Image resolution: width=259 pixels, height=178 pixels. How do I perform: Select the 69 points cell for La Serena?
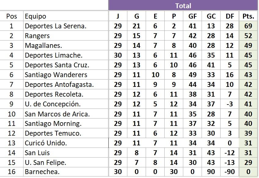pos(248,26)
